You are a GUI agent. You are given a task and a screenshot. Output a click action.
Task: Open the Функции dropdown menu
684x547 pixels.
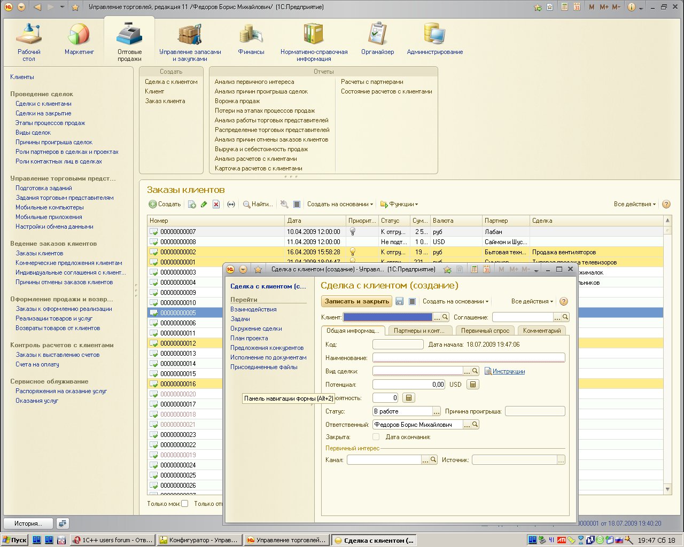(x=400, y=204)
